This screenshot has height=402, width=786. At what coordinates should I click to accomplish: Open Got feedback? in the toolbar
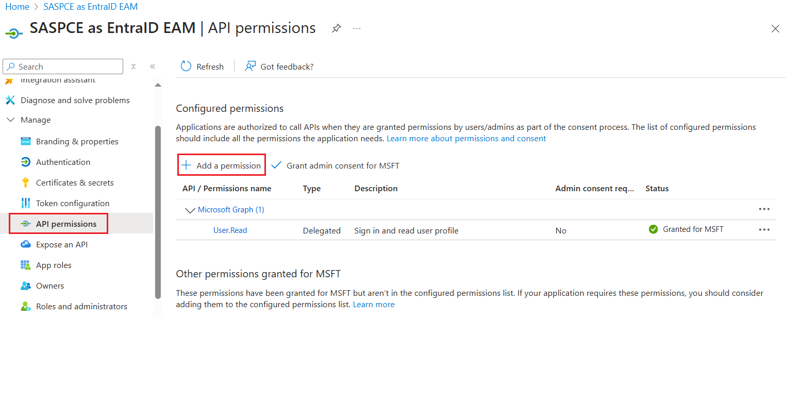[279, 66]
